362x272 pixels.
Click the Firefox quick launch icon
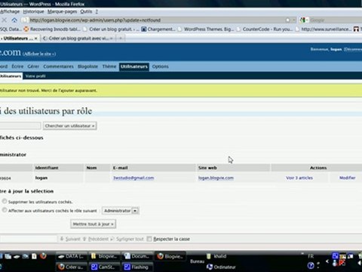click(x=43, y=256)
